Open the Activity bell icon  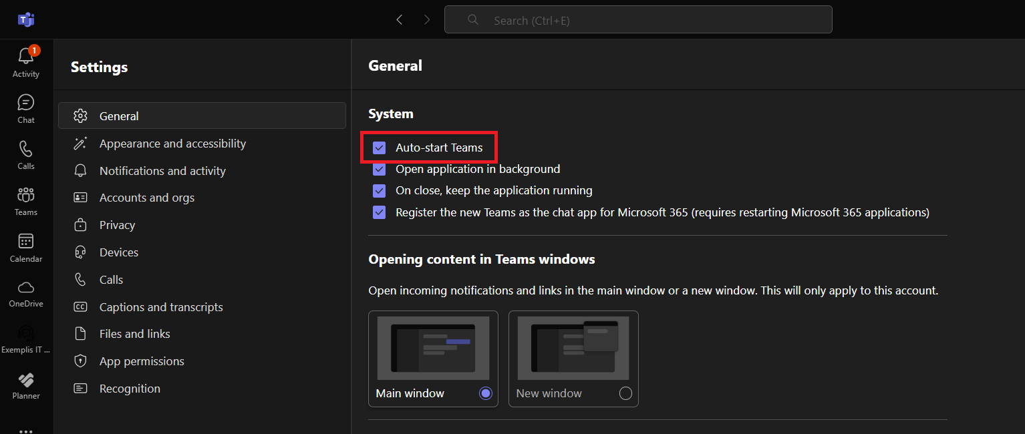pyautogui.click(x=26, y=56)
